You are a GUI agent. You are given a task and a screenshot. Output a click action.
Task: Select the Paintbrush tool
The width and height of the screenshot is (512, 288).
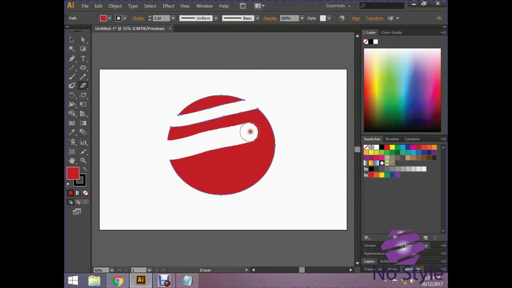[x=72, y=77]
